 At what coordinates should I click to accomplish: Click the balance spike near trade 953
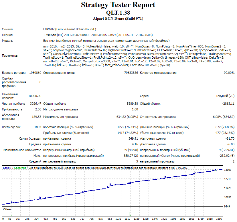(x=110, y=185)
